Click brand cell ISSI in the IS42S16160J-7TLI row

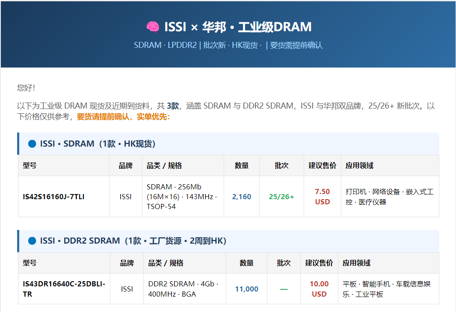(126, 197)
